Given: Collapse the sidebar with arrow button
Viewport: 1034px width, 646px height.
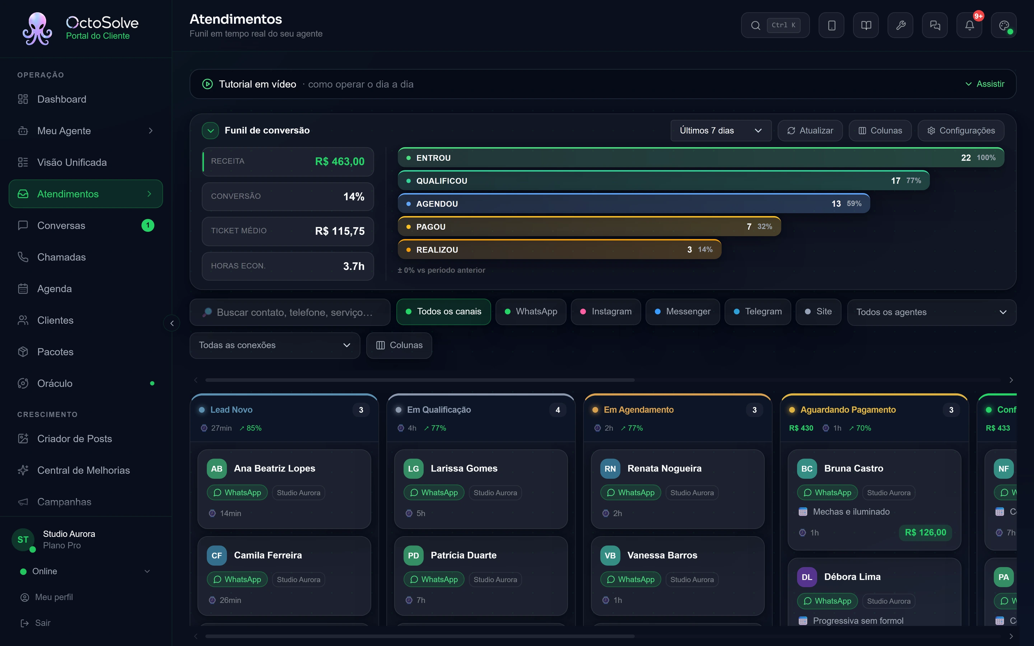Looking at the screenshot, I should pos(172,323).
